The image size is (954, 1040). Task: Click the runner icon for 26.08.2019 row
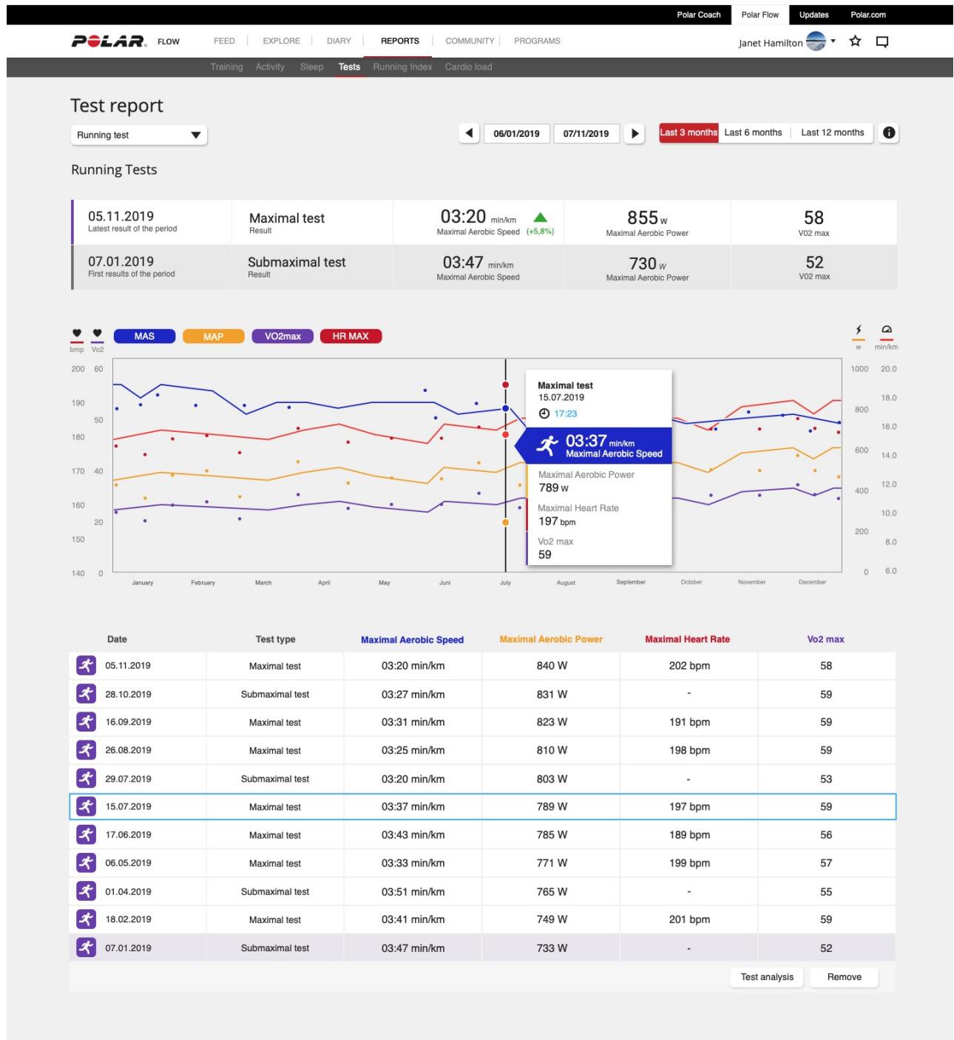[x=86, y=750]
